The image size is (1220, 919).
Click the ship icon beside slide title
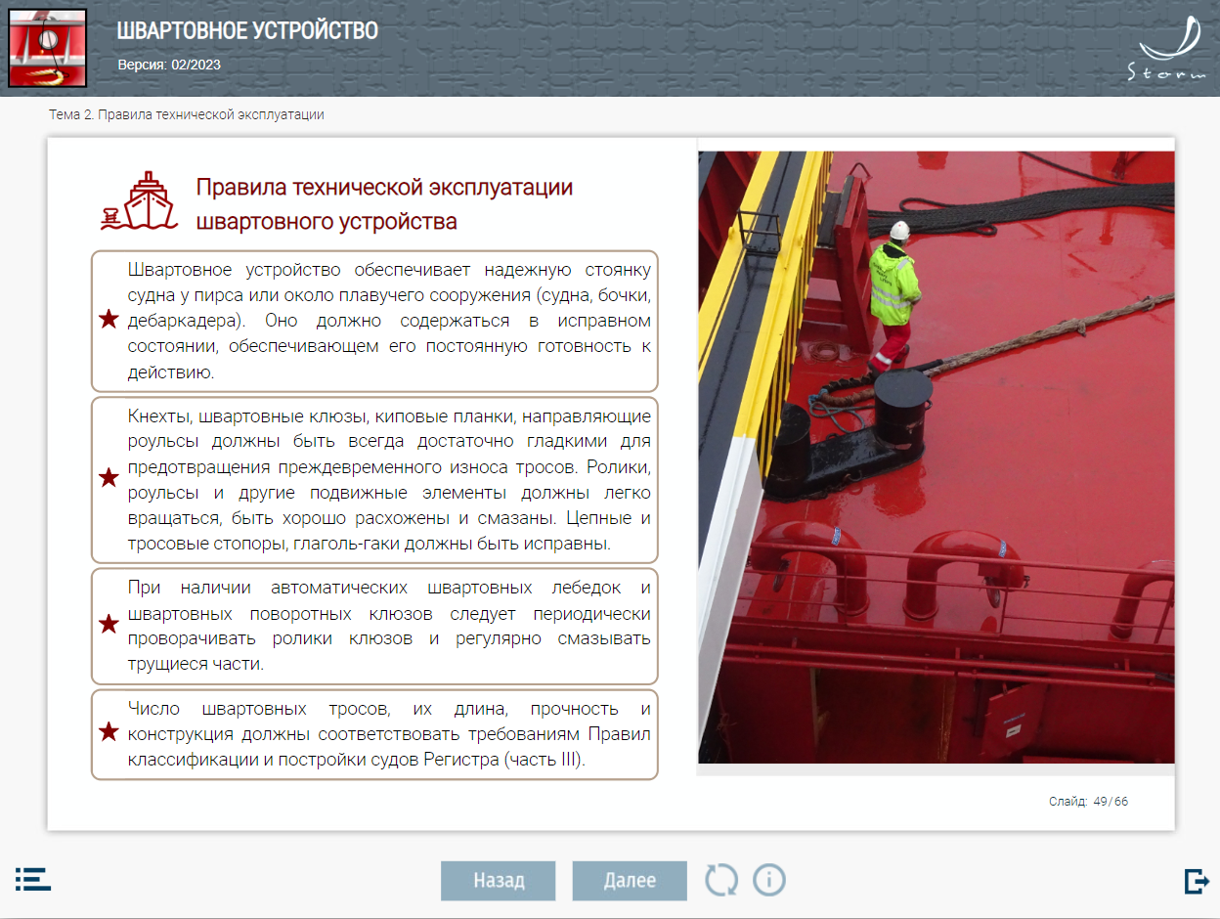click(138, 201)
